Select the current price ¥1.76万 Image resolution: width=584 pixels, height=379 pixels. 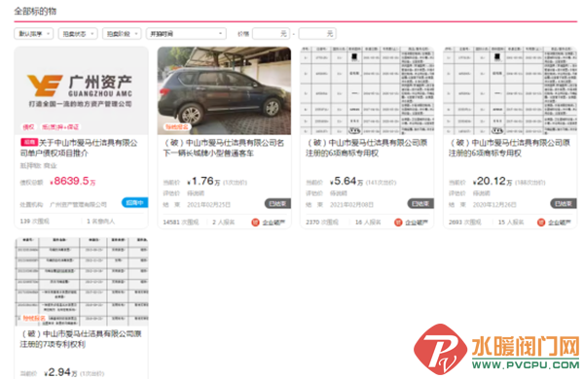click(x=203, y=182)
